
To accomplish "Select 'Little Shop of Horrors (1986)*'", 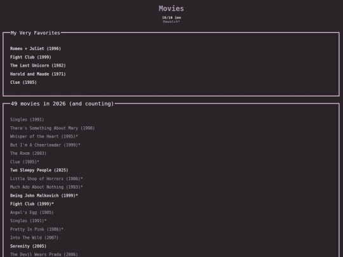I will pyautogui.click(x=46, y=178).
